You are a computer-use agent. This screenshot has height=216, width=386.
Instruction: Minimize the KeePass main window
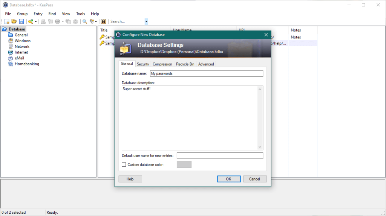point(349,5)
